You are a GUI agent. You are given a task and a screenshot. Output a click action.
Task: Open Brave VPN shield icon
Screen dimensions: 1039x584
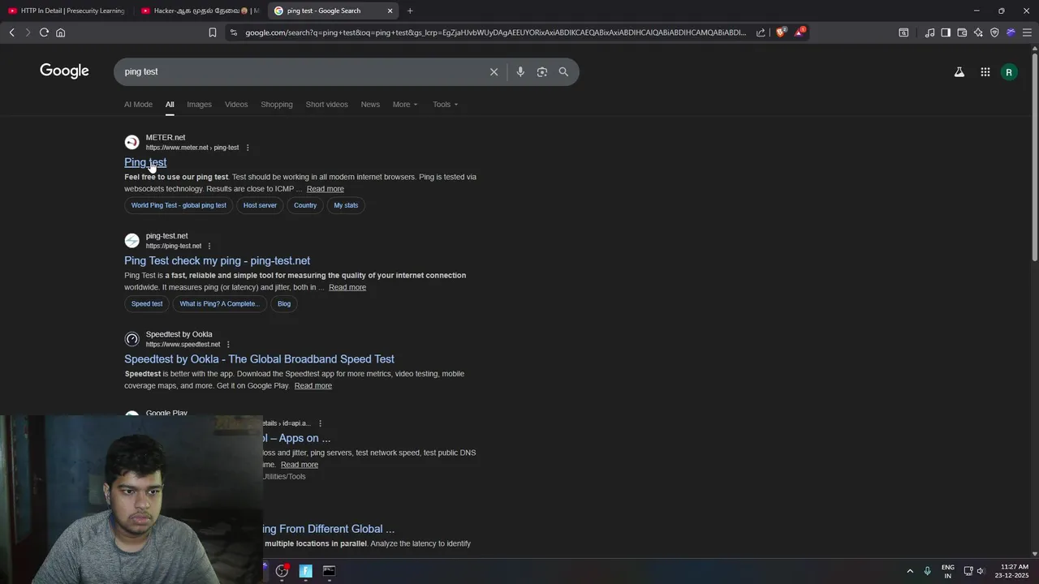994,32
